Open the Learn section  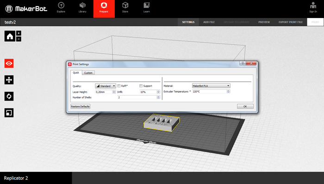147,7
